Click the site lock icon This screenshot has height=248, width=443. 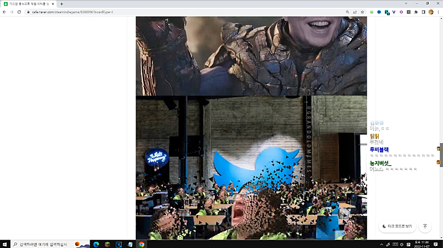[x=28, y=12]
